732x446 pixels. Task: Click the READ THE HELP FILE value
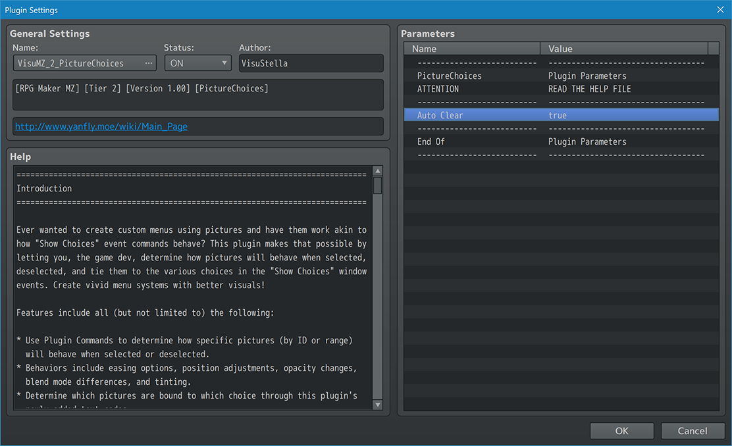[589, 89]
